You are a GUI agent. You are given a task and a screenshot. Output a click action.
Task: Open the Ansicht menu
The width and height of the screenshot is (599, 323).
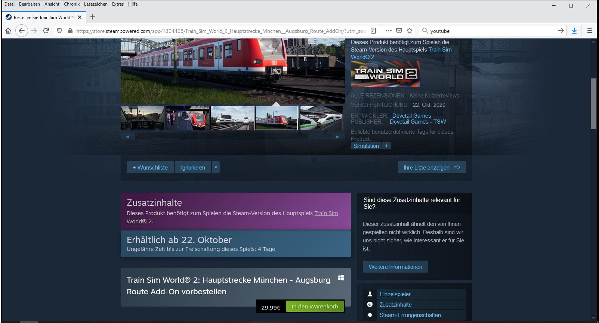click(x=52, y=4)
